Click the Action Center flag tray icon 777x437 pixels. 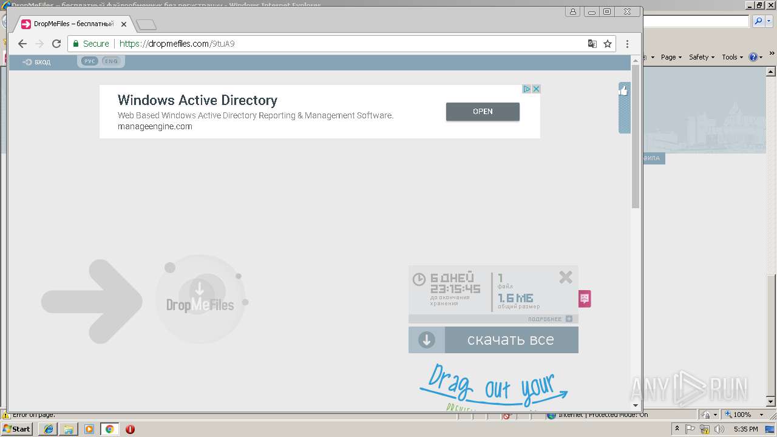coord(691,429)
